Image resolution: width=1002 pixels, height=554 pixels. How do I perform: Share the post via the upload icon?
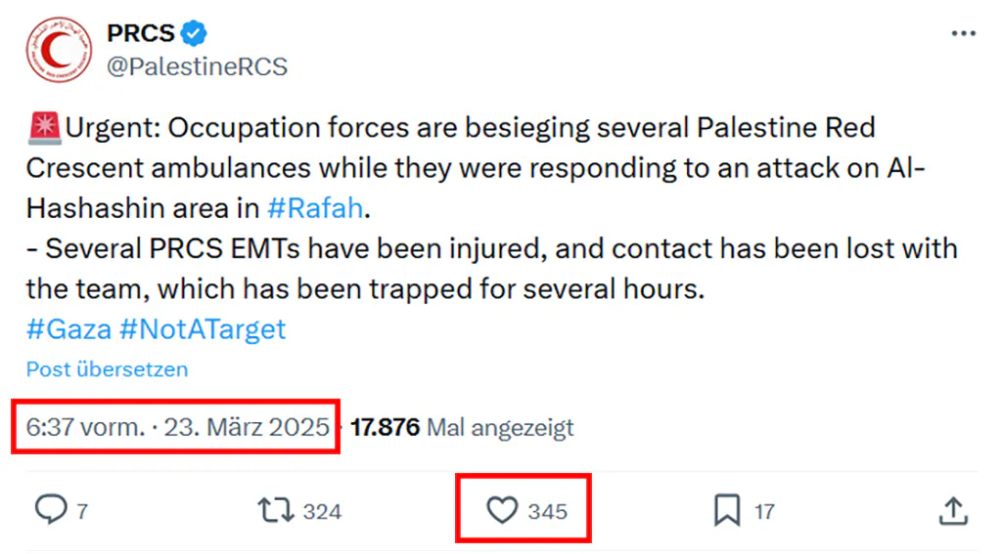click(x=953, y=510)
